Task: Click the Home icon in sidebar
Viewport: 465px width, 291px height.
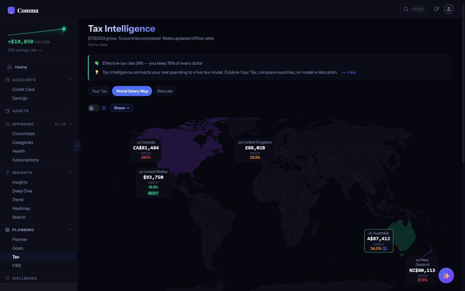Action: (10, 67)
